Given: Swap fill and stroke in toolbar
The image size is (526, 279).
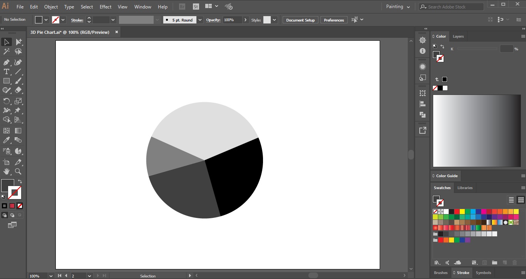Looking at the screenshot, I should [x=20, y=181].
